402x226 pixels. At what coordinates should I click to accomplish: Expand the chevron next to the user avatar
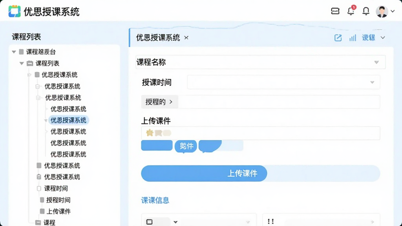tap(393, 11)
